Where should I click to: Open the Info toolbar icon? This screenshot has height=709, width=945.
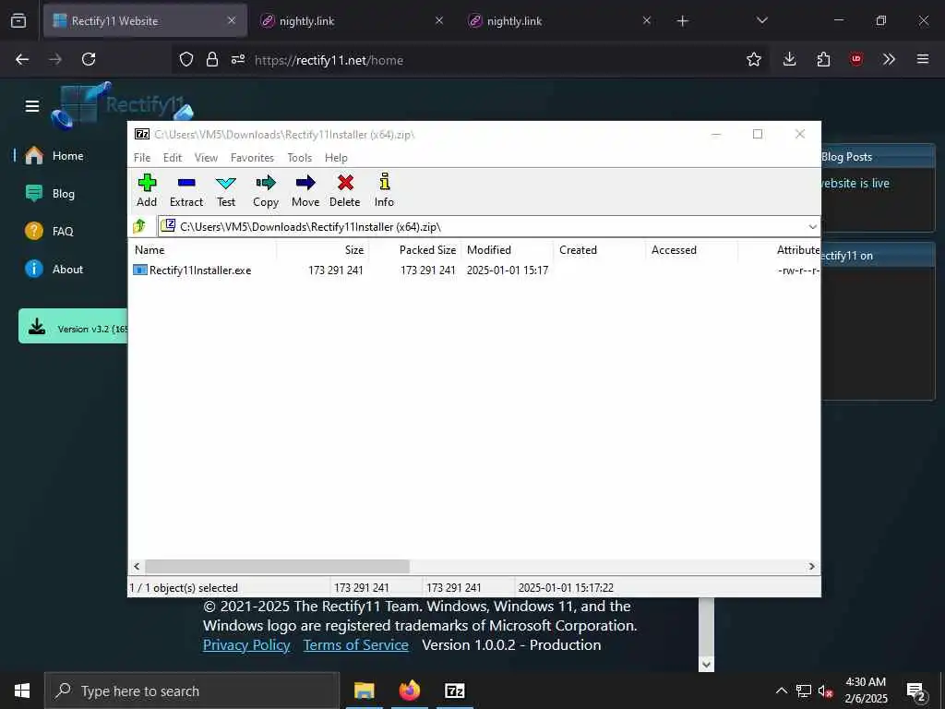(384, 190)
